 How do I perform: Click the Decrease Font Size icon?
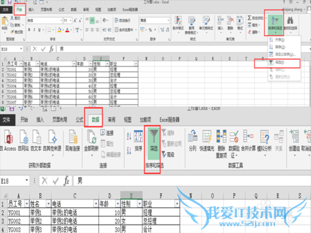[x=80, y=21]
